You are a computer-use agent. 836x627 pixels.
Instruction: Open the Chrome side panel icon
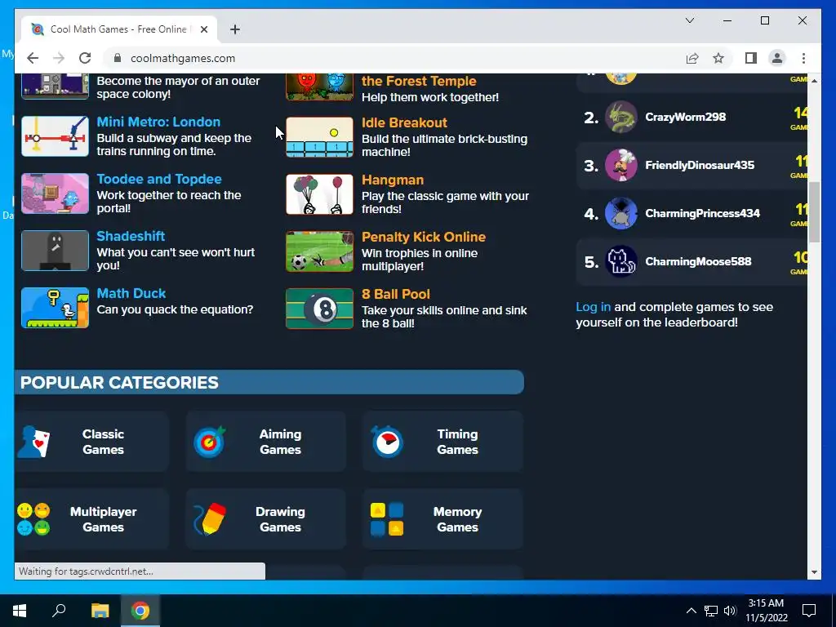[751, 58]
